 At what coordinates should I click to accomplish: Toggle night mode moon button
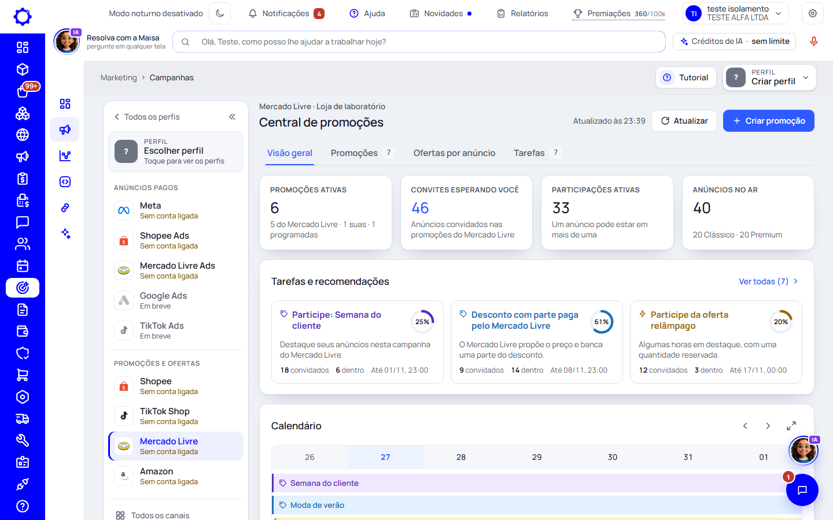click(220, 13)
